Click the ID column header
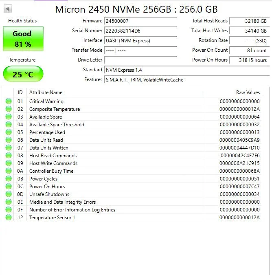The height and width of the screenshot is (275, 272). pos(20,92)
